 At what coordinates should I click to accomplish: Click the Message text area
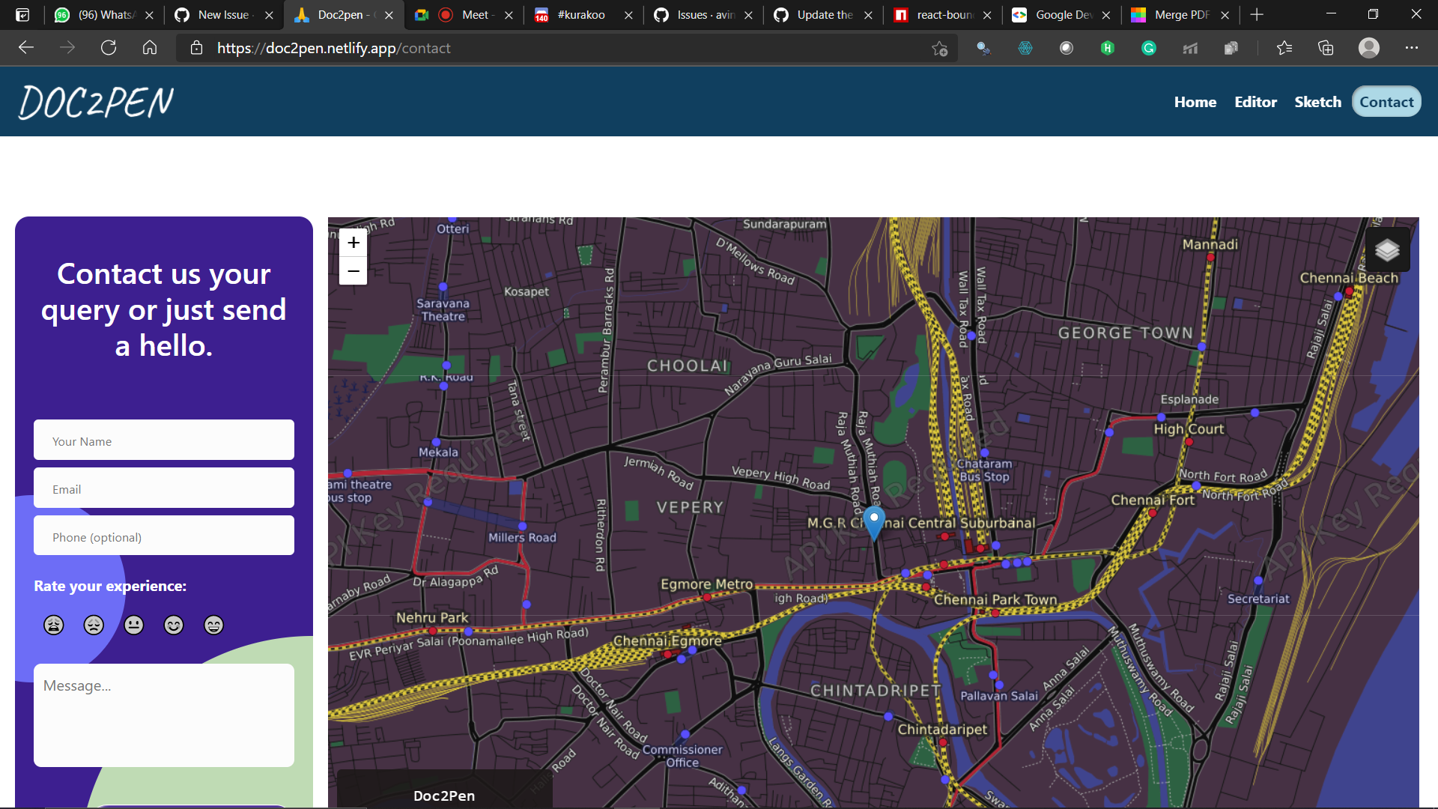164,715
